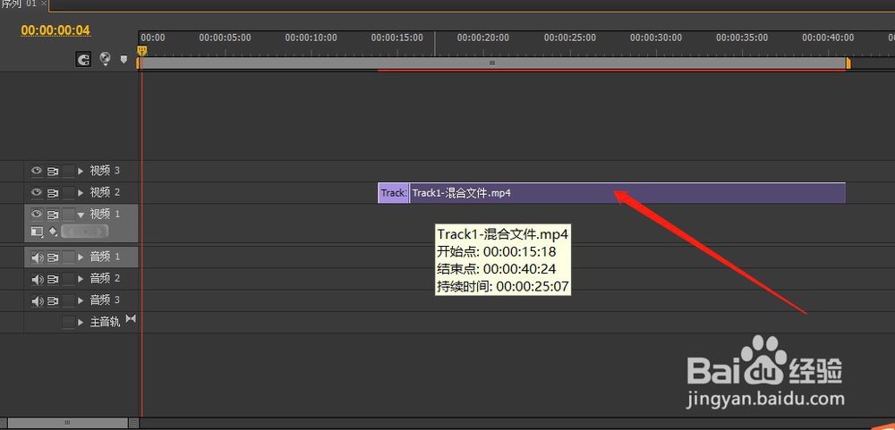Toggle sync lock on 音频 1
This screenshot has height=430, width=895.
click(x=53, y=257)
